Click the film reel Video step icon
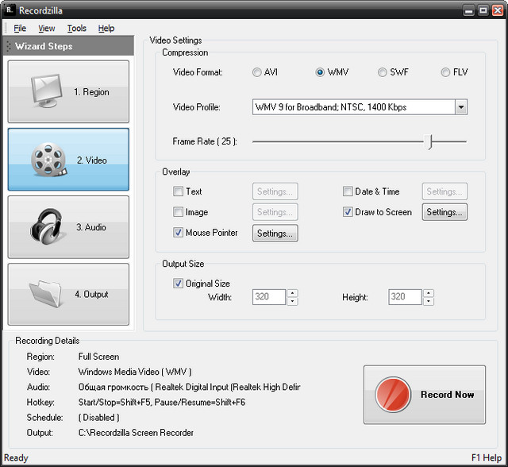Viewport: 508px width, 467px height. click(51, 160)
